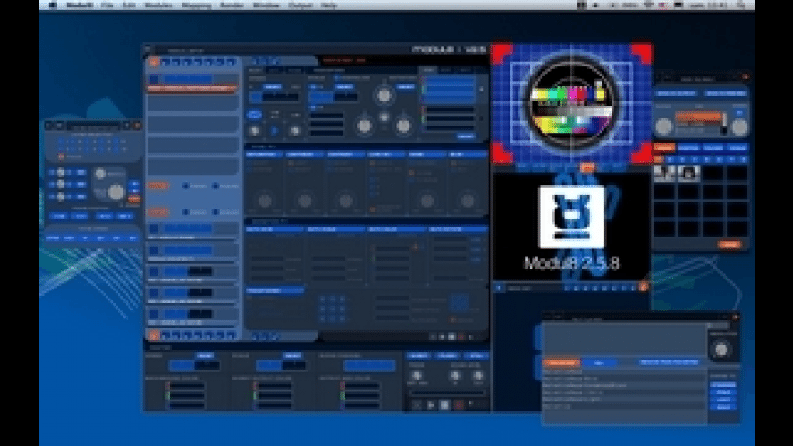Click the orange first tab of the media set

(664, 147)
